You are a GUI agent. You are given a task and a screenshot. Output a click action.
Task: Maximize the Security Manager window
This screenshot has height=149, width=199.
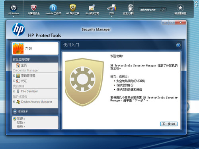pos(172,23)
